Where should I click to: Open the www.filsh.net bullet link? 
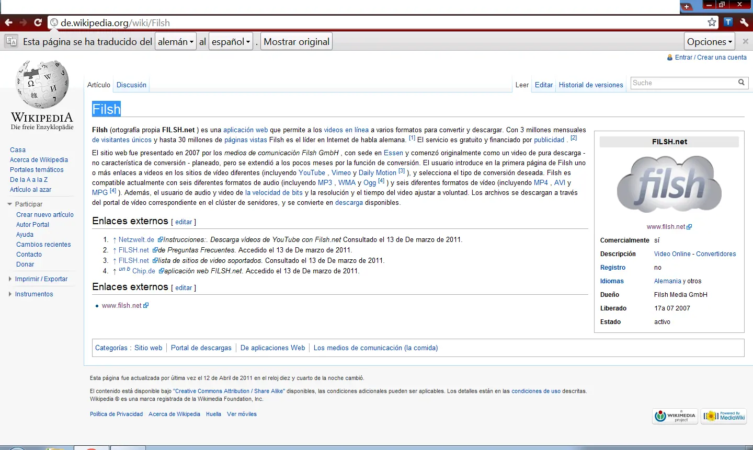pyautogui.click(x=122, y=306)
